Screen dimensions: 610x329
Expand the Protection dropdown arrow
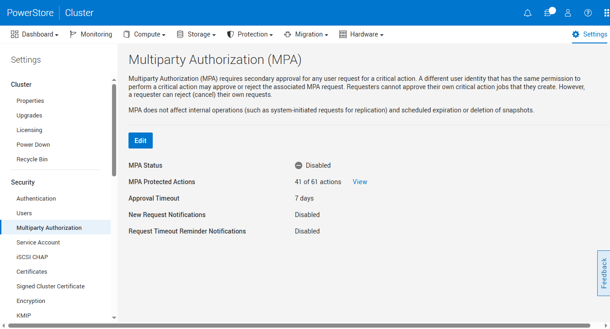(x=271, y=35)
